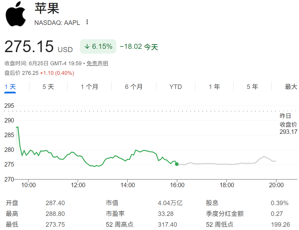Image resolution: width=299 pixels, height=230 pixels.
Task: Select the 最大 chart range tab
Action: click(x=291, y=87)
